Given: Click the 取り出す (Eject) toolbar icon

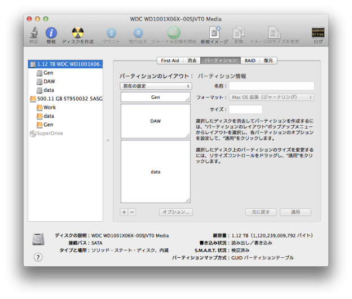Looking at the screenshot, I should tap(137, 33).
